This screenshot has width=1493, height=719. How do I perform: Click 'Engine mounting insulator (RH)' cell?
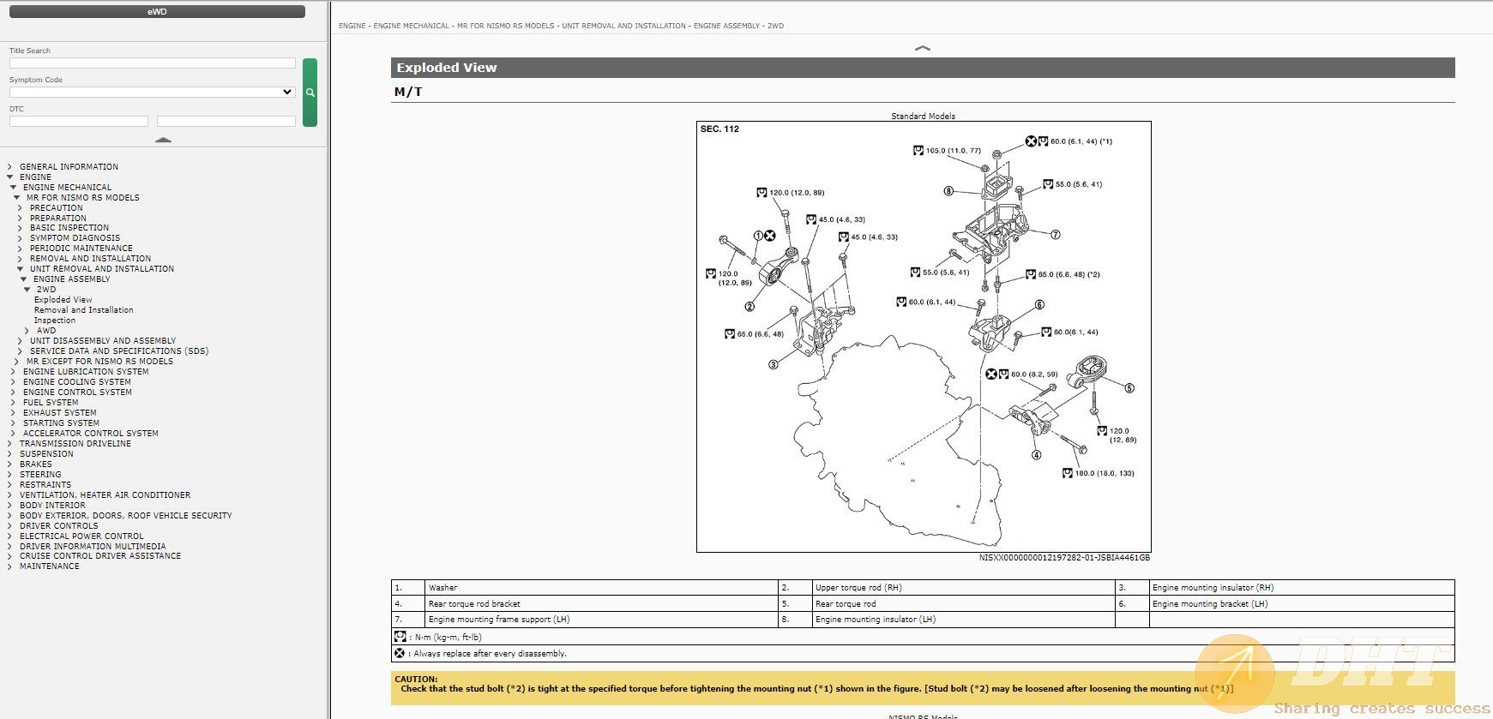(1302, 588)
